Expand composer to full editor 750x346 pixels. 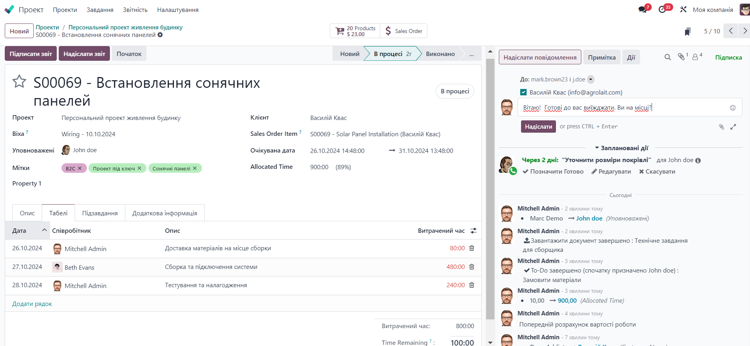733,127
